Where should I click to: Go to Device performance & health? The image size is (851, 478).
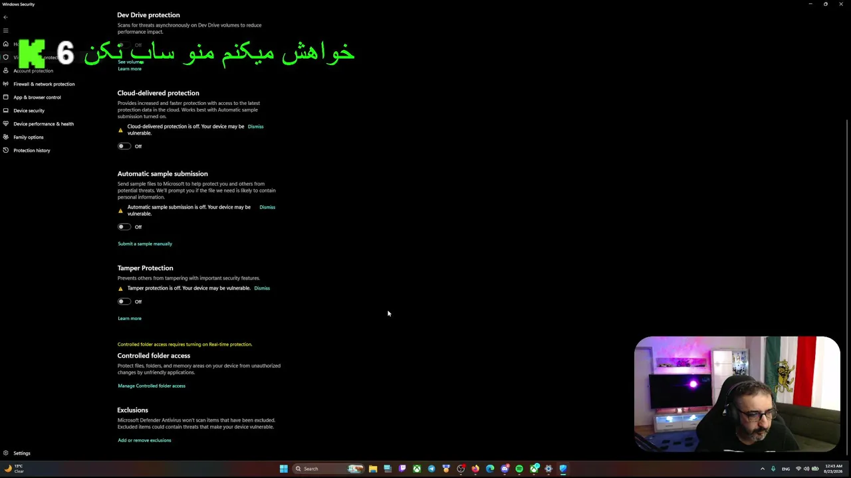click(x=44, y=123)
